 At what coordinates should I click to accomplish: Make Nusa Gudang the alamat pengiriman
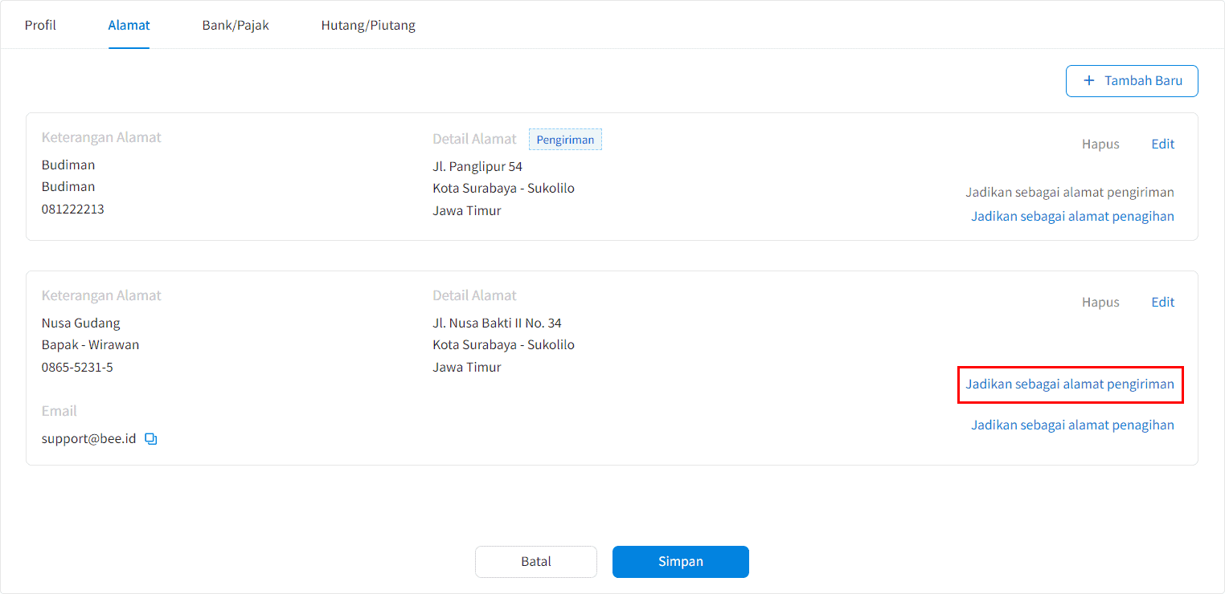(1069, 384)
